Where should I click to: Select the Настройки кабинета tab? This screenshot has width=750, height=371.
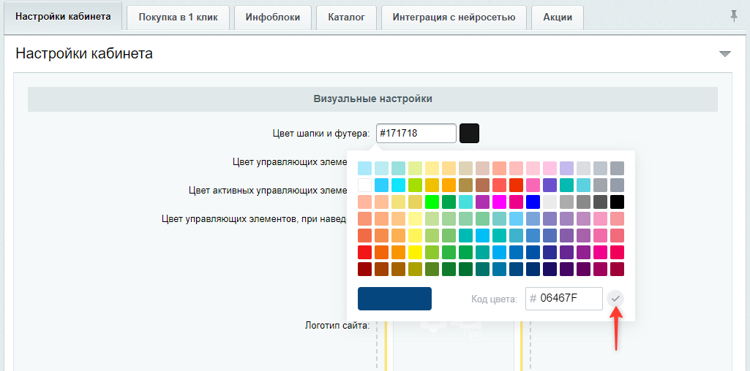[63, 17]
